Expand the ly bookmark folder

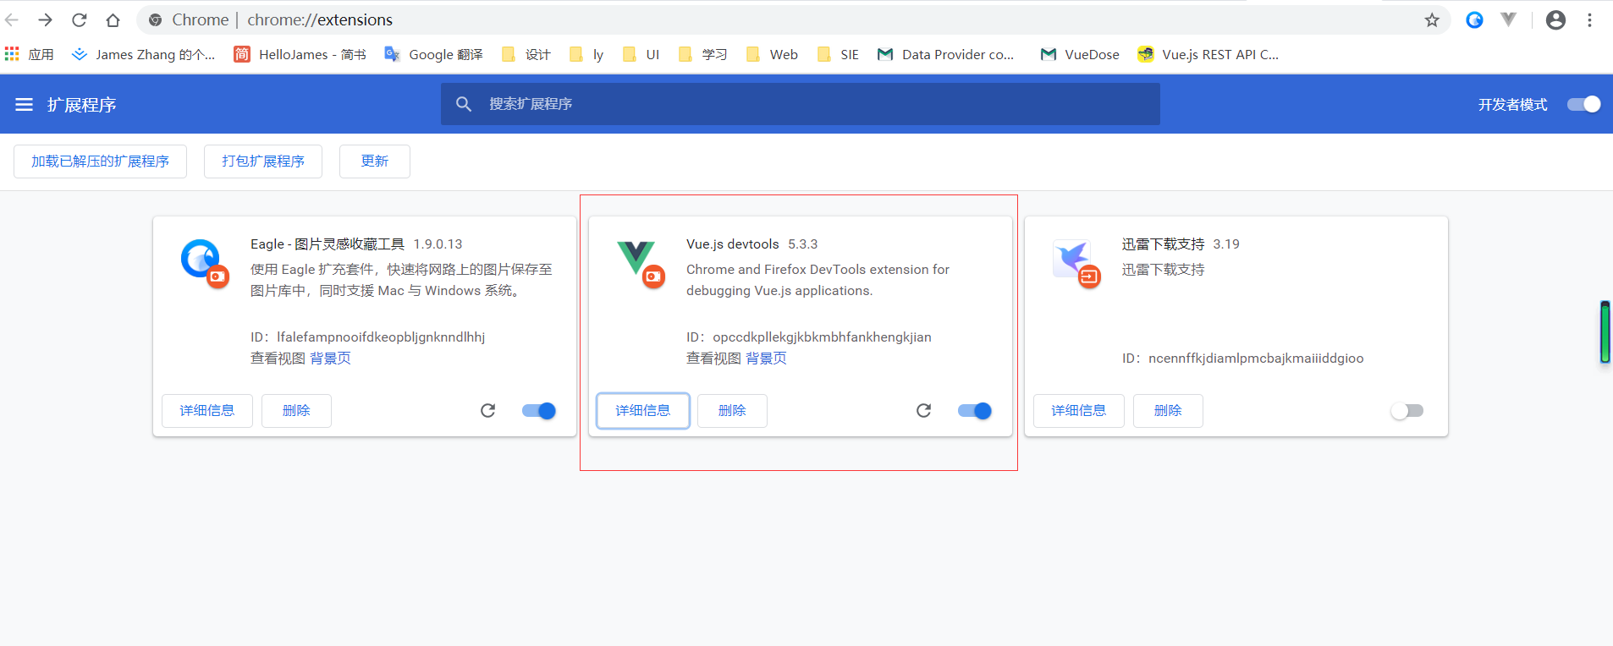click(586, 54)
